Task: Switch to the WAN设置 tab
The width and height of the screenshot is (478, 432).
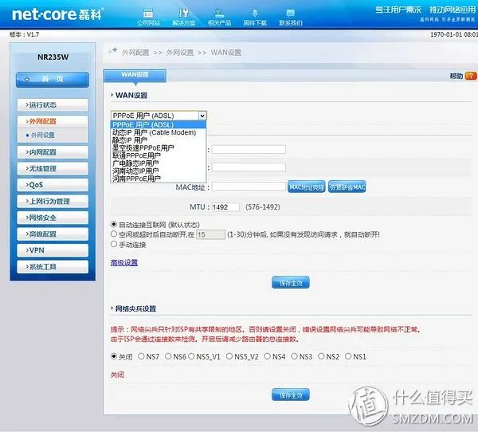Action: (x=135, y=75)
